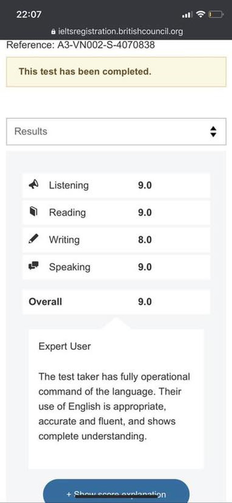
Task: Tap the cellular signal bars icon
Action: pos(187,15)
